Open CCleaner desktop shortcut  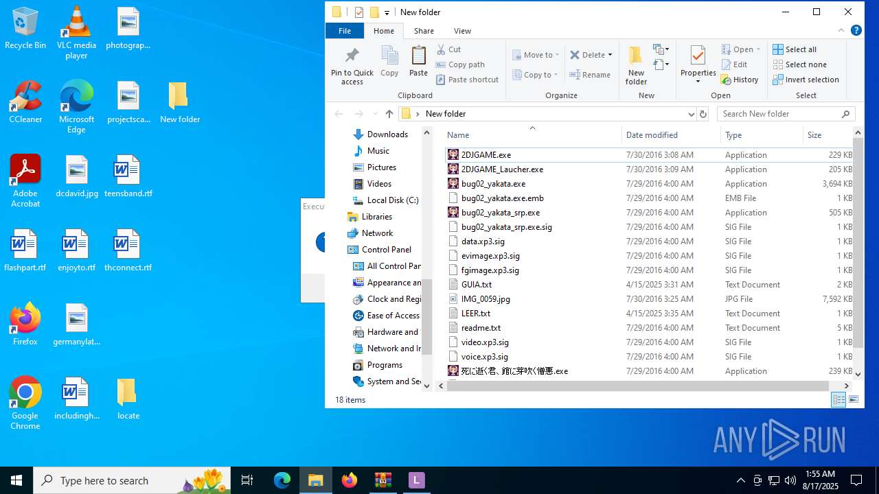pyautogui.click(x=25, y=102)
